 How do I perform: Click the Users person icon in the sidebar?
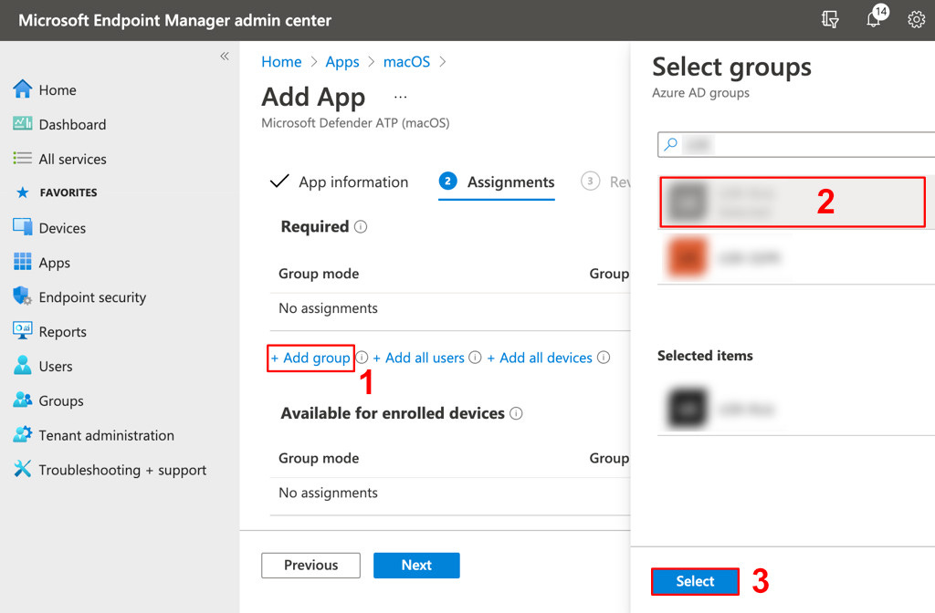tap(23, 365)
